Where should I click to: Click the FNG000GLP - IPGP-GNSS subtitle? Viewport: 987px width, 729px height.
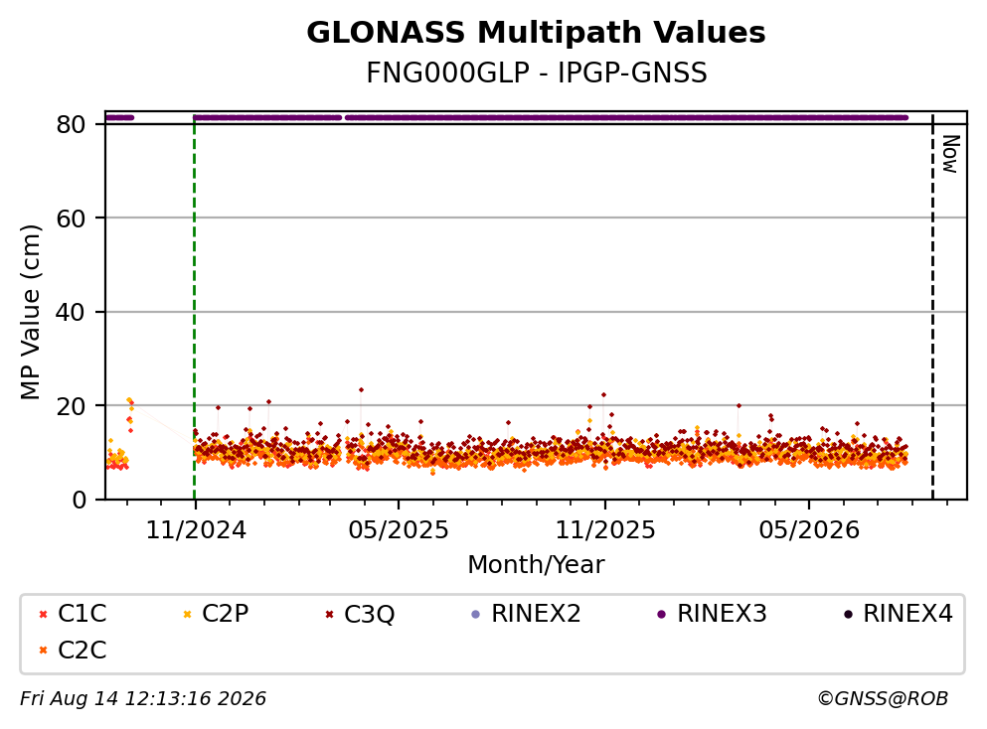click(x=537, y=73)
